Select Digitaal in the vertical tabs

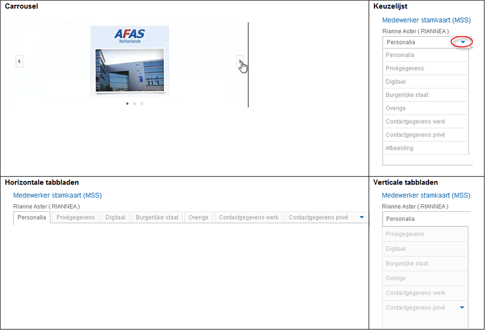point(425,249)
